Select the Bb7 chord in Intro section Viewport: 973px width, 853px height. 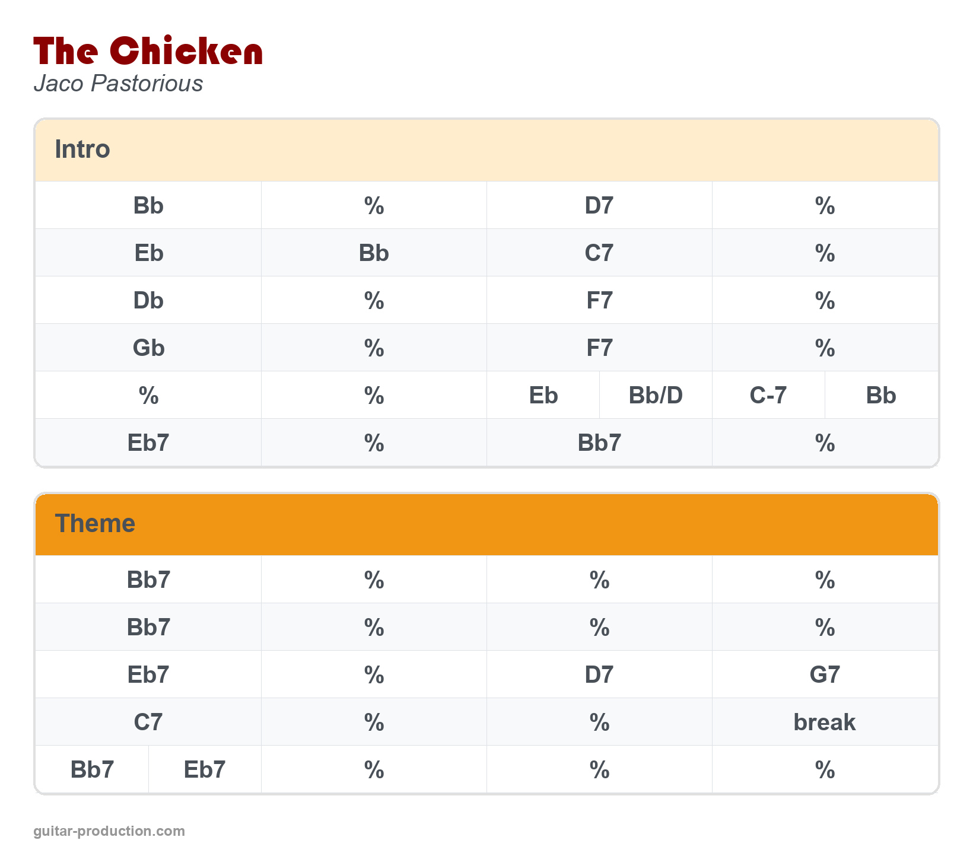click(599, 443)
